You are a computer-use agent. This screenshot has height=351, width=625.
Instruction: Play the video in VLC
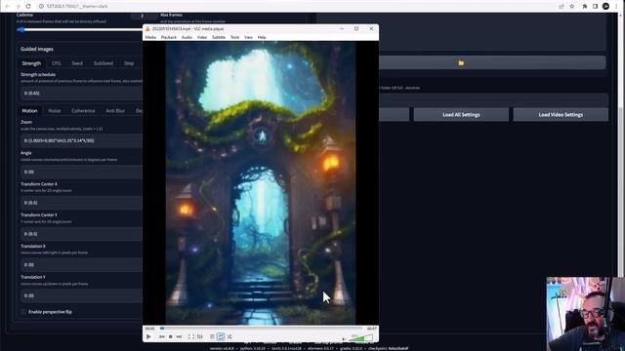[x=148, y=336]
